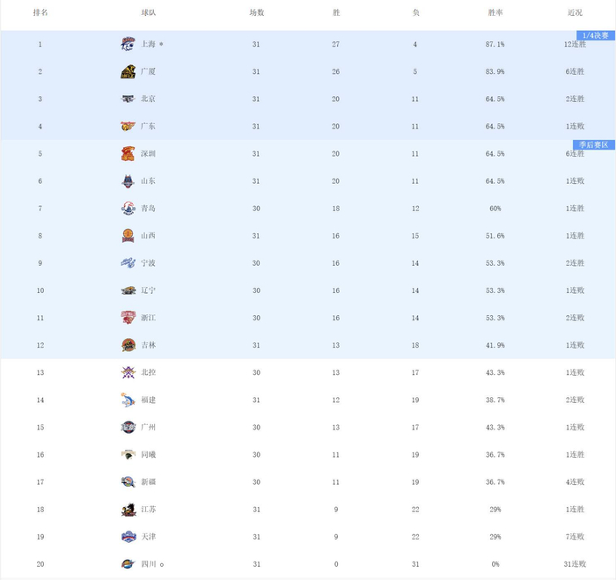Click the Shanghai (上海) team logo

[x=128, y=44]
